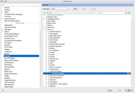Select the Maven Goals folder icon

(x=47, y=23)
